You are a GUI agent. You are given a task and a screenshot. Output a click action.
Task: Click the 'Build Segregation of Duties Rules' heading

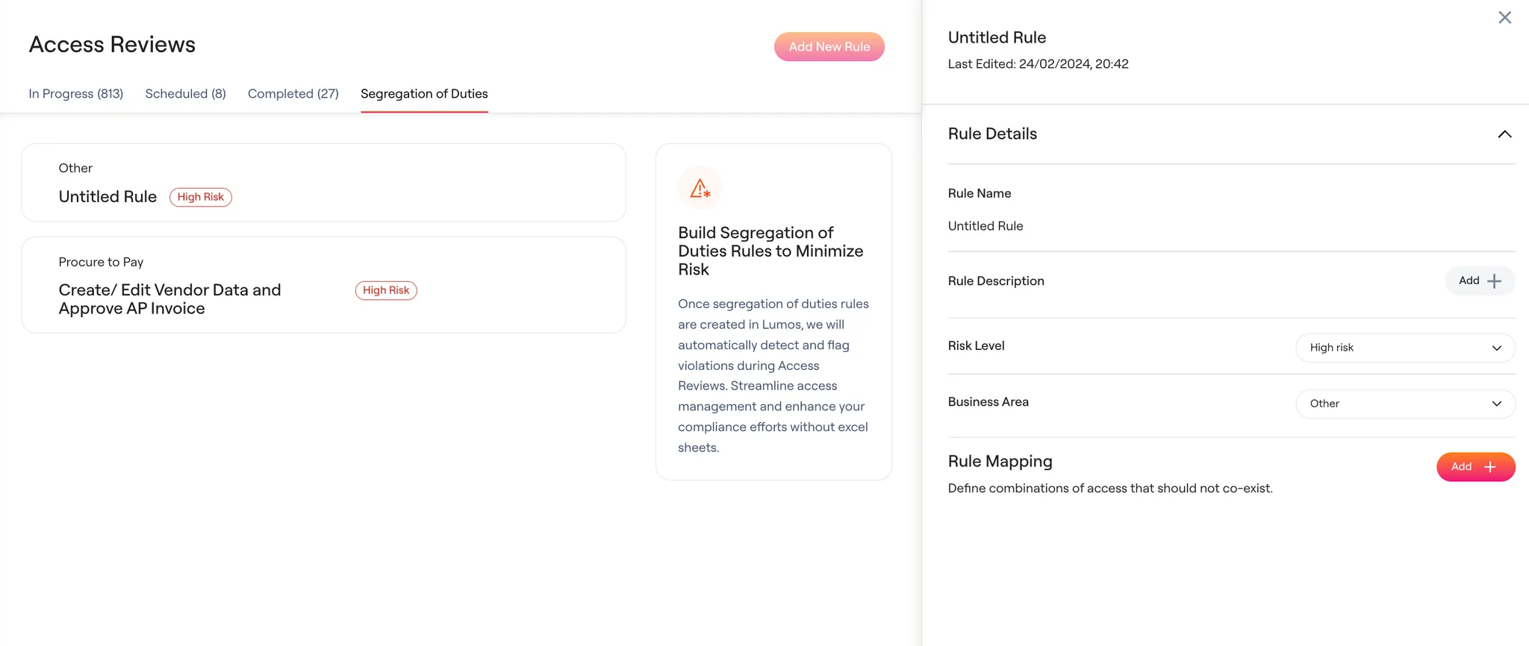tap(770, 251)
